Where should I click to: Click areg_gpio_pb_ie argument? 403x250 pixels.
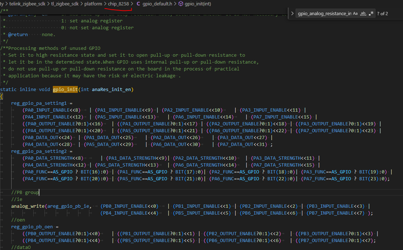coord(68,206)
